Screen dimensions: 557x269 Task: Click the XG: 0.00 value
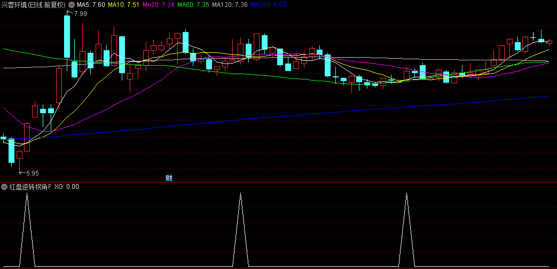tap(66, 187)
